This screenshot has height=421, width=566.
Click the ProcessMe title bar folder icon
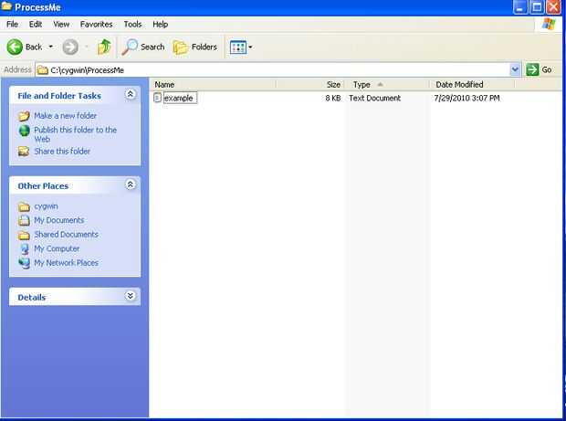point(6,6)
